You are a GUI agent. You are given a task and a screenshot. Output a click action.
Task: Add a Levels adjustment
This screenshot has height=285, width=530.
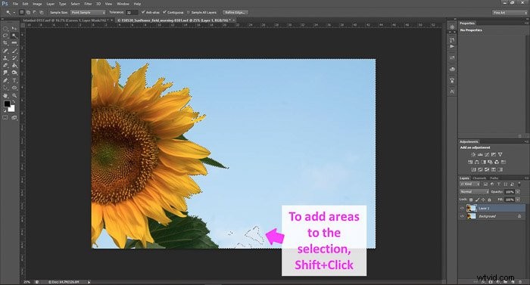point(480,154)
